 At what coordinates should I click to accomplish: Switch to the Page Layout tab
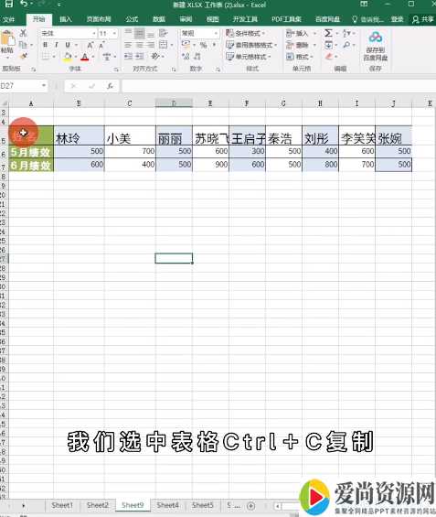point(99,19)
